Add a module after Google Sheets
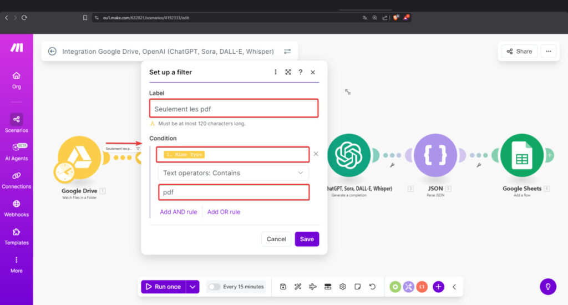This screenshot has width=568, height=305. pos(550,155)
